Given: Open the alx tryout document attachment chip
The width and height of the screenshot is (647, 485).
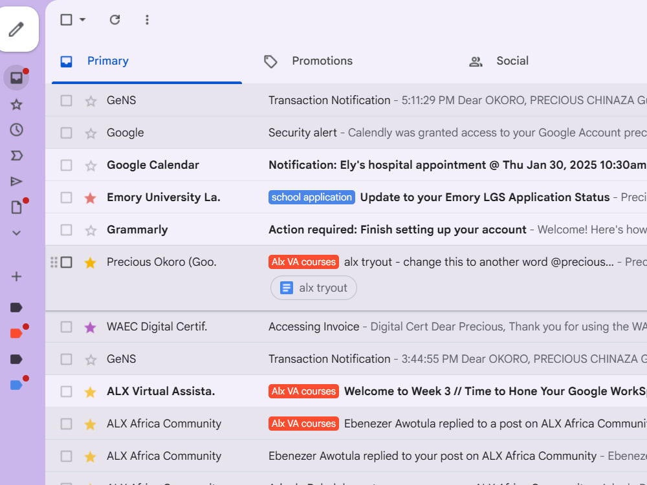Looking at the screenshot, I should coord(314,288).
